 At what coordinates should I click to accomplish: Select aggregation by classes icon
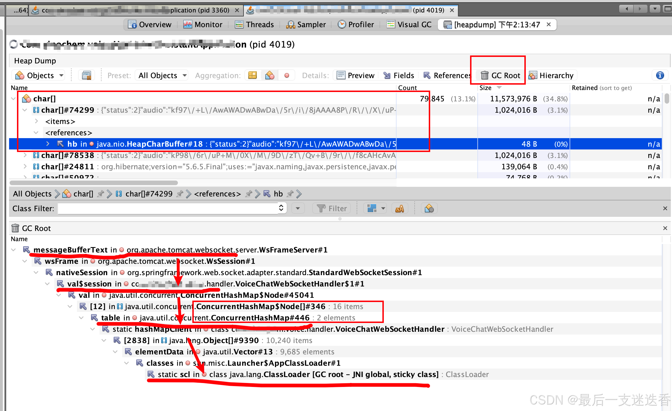coord(270,75)
